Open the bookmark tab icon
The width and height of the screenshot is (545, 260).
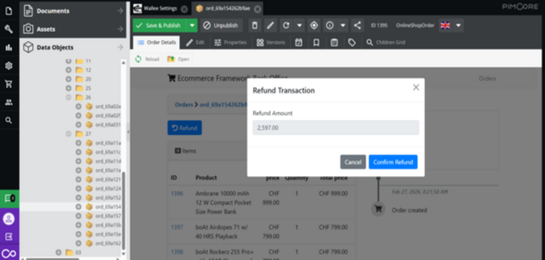click(x=316, y=42)
